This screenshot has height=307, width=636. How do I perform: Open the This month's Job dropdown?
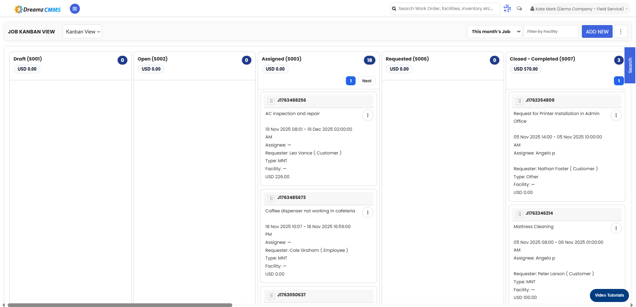[495, 31]
